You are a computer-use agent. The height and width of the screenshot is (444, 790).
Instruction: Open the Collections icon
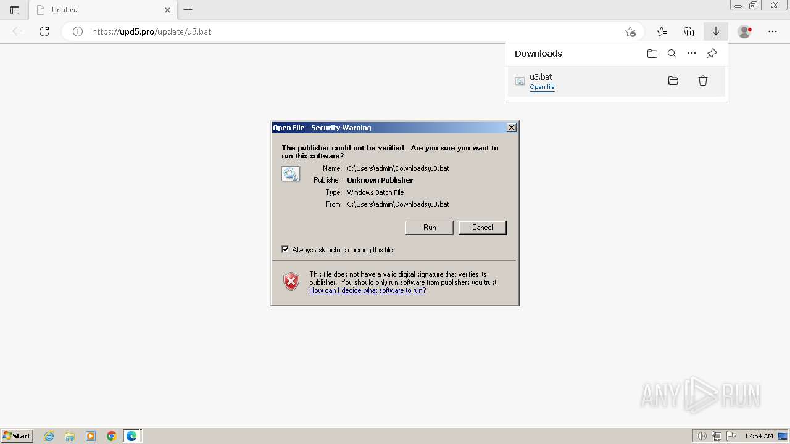point(689,31)
